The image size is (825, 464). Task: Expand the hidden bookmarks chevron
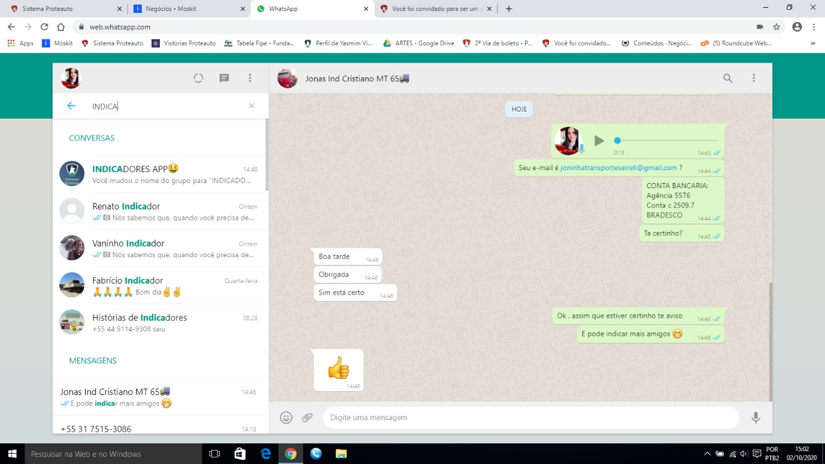(x=812, y=43)
